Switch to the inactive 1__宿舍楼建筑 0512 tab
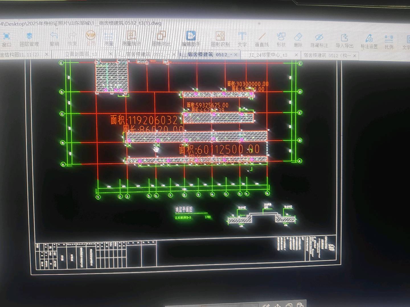This screenshot has height=307, width=410. click(144, 54)
